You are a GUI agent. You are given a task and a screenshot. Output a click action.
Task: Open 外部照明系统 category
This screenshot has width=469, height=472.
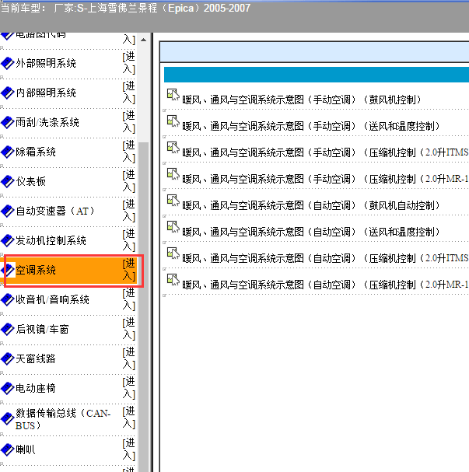(x=46, y=63)
